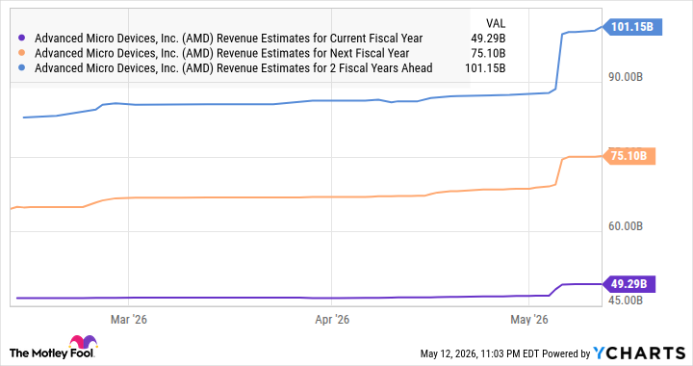Click the Apr '26 x-axis label
This screenshot has height=366, width=693.
pos(332,320)
